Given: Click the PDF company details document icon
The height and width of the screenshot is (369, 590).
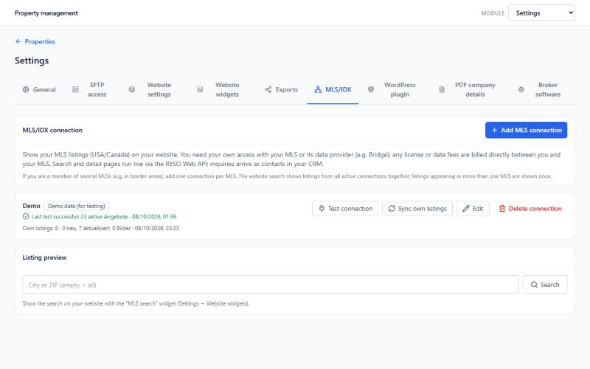Looking at the screenshot, I should click(442, 89).
